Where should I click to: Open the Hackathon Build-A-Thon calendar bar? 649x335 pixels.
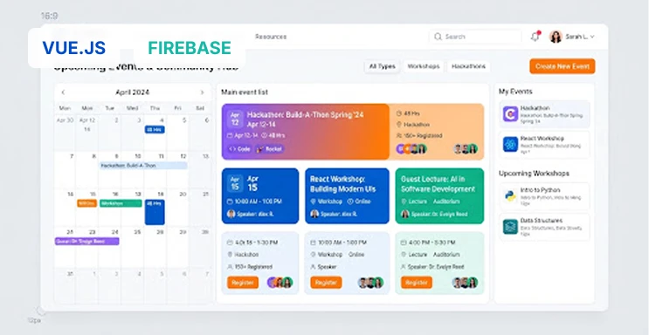point(143,166)
